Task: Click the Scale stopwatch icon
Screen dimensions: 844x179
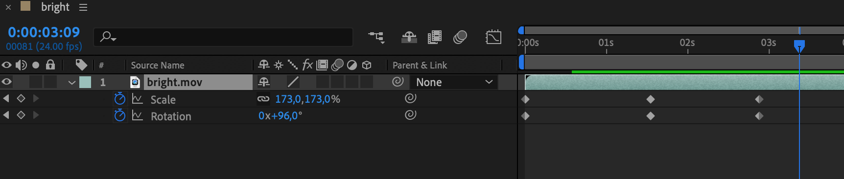Action: pos(119,99)
